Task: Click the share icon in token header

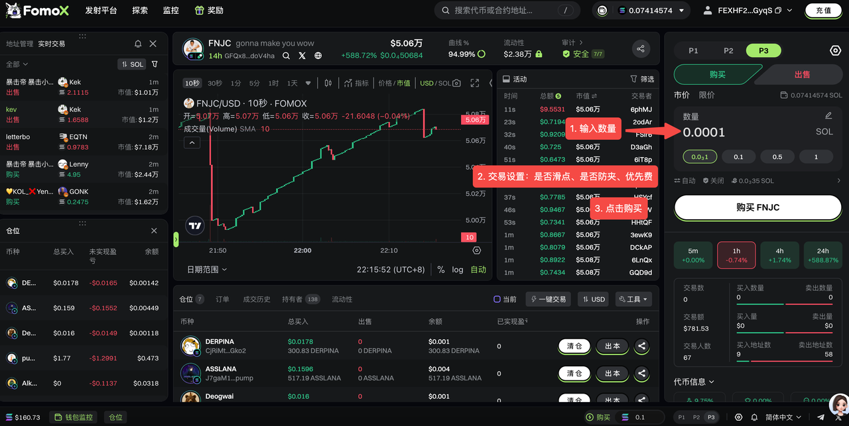Action: [640, 48]
